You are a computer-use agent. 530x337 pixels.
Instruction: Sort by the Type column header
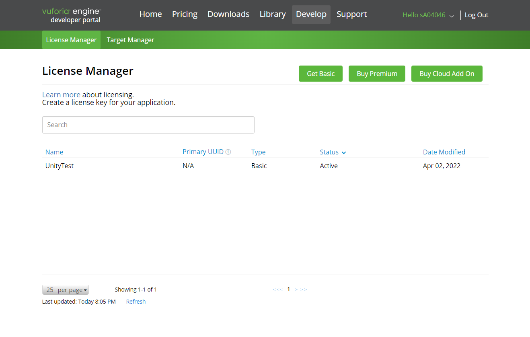click(x=259, y=152)
